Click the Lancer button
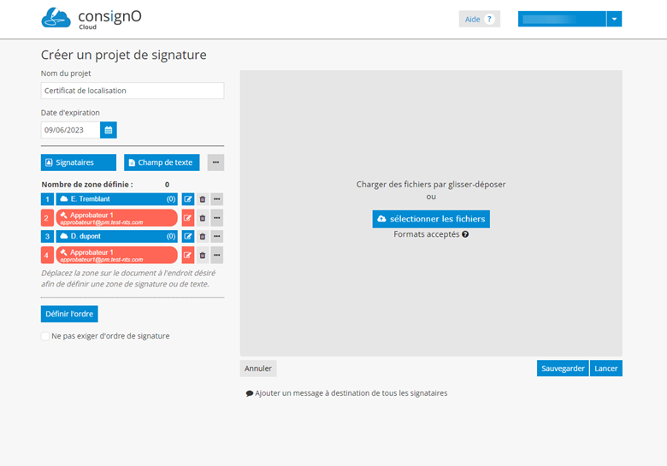 point(606,369)
